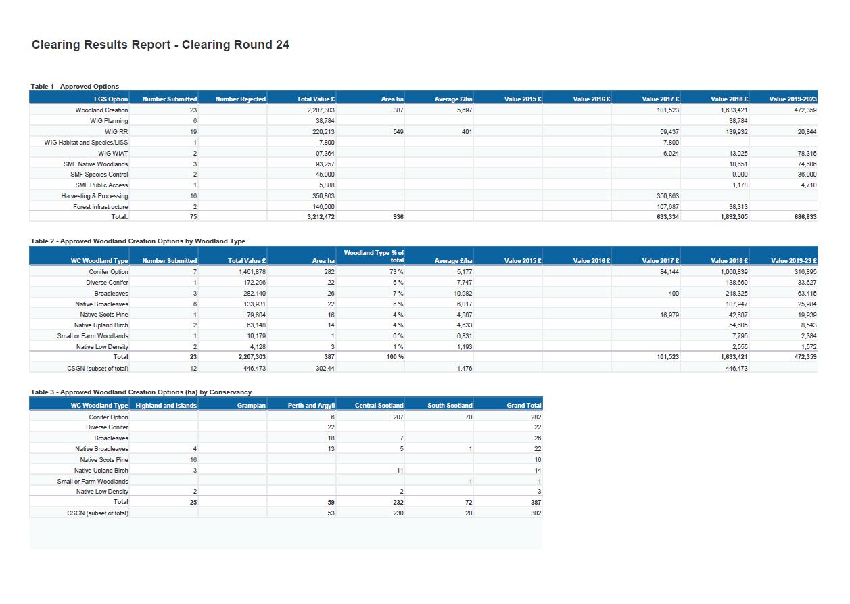The width and height of the screenshot is (850, 604).
Task: Click the Forest Infrastructure row label
Action: (100, 207)
